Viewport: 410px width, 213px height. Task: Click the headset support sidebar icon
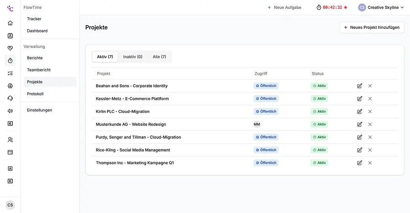tap(10, 98)
